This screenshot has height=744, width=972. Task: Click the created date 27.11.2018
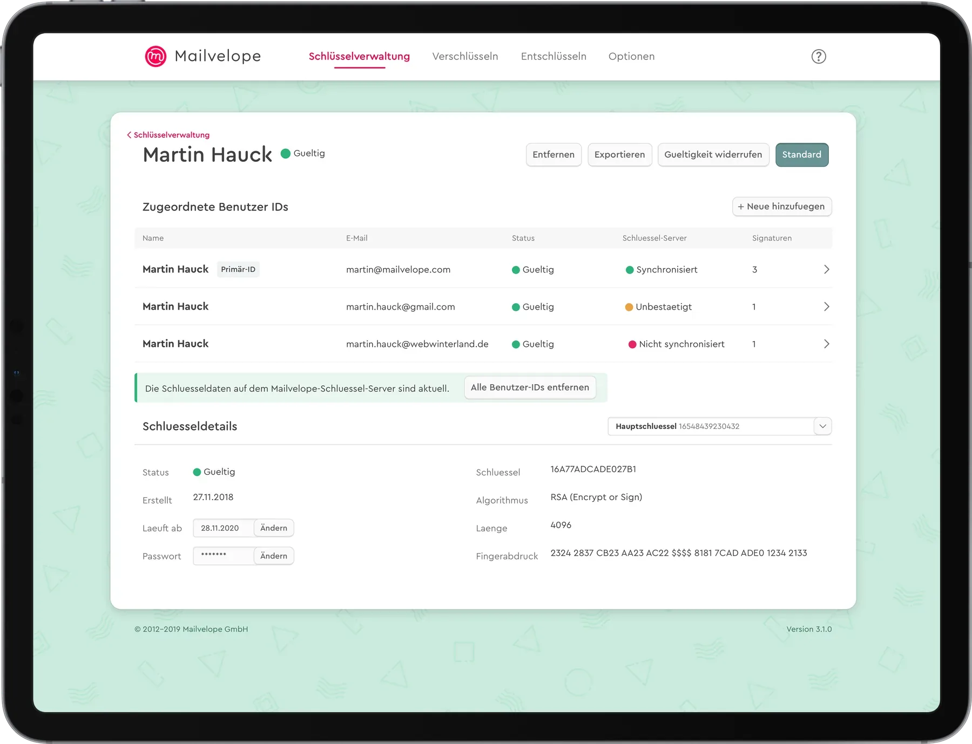tap(213, 497)
